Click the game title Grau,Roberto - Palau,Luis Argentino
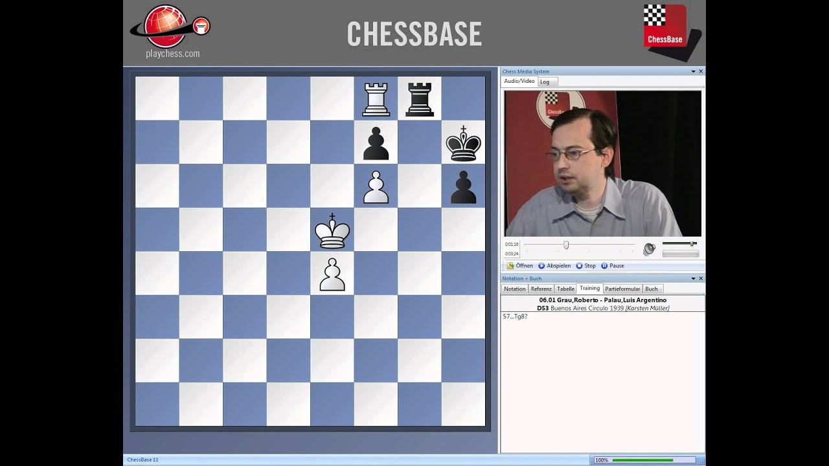Screen dimensions: 829x466 [603, 300]
